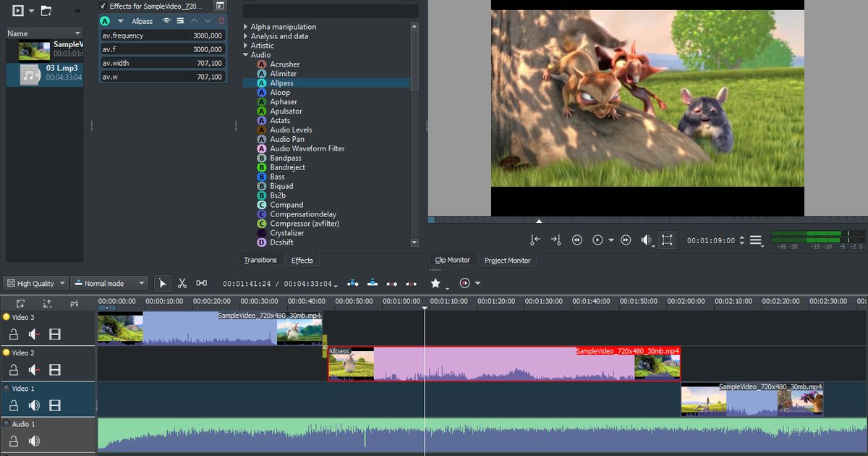Switch to the Project Monitor tab
Screen dimensions: 868x456
point(507,261)
